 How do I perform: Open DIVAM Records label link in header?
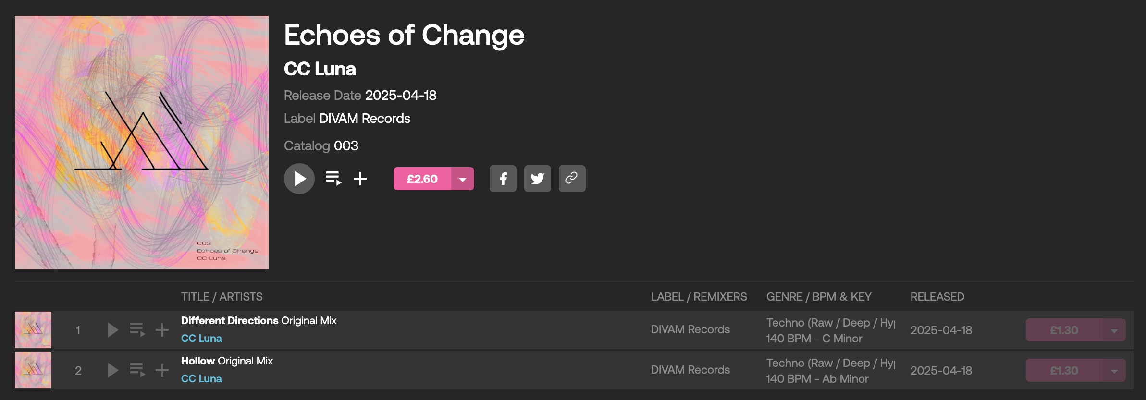[365, 119]
